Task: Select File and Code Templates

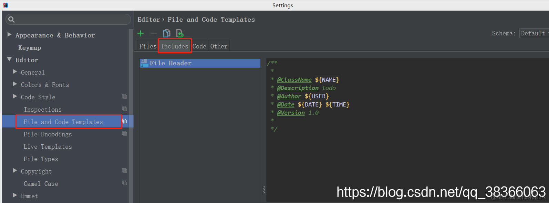Action: [63, 122]
